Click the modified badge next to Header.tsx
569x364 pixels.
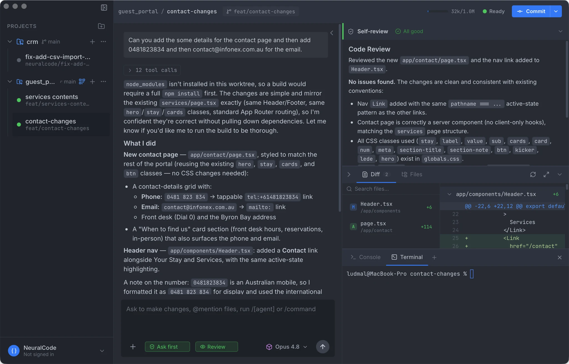(353, 207)
